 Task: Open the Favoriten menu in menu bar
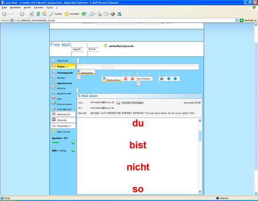click(38, 7)
